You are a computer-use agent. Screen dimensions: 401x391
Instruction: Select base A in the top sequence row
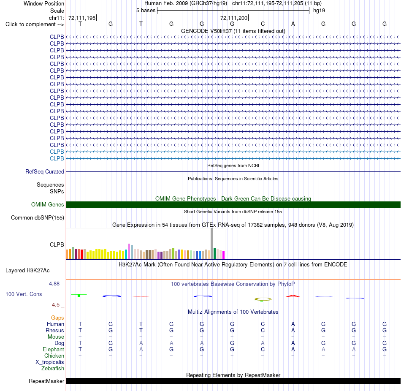[x=293, y=24]
